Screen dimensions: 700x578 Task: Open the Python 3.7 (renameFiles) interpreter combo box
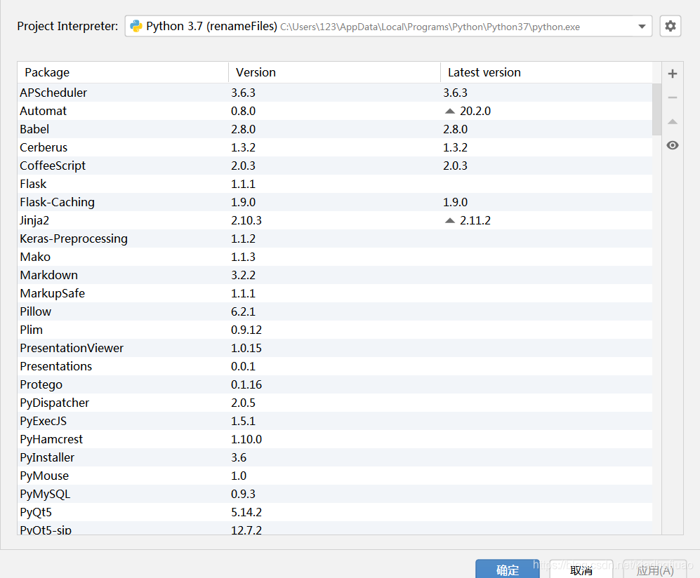click(x=388, y=27)
